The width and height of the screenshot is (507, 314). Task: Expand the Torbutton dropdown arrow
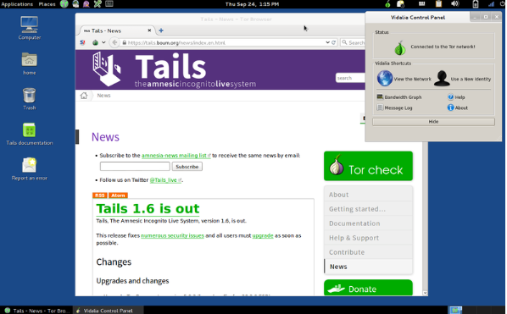[103, 42]
